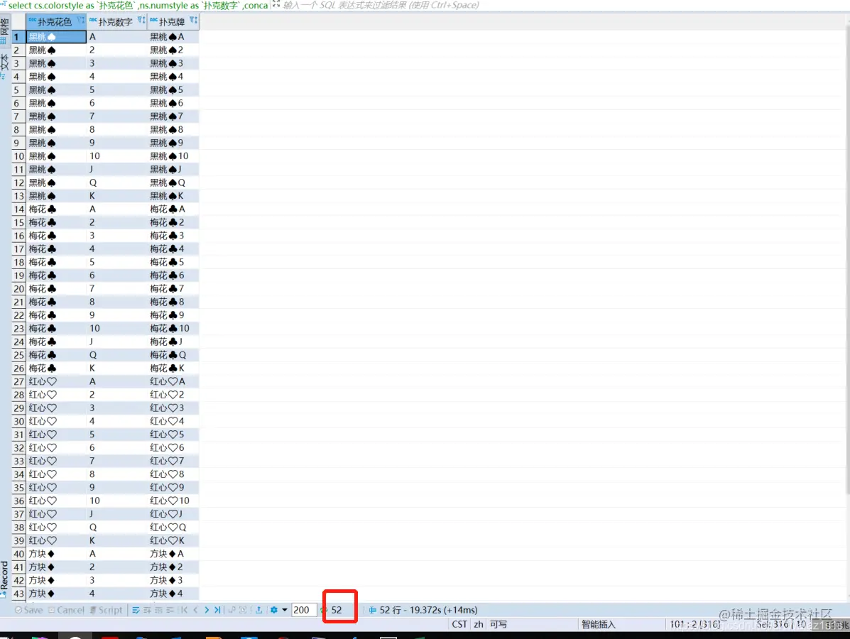Click the zh locale status bar entry
This screenshot has height=639, width=850.
pos(478,624)
